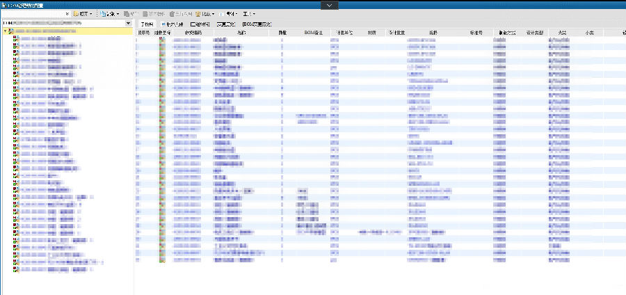
Task: Click the 计量单位 column header
Action: [344, 33]
